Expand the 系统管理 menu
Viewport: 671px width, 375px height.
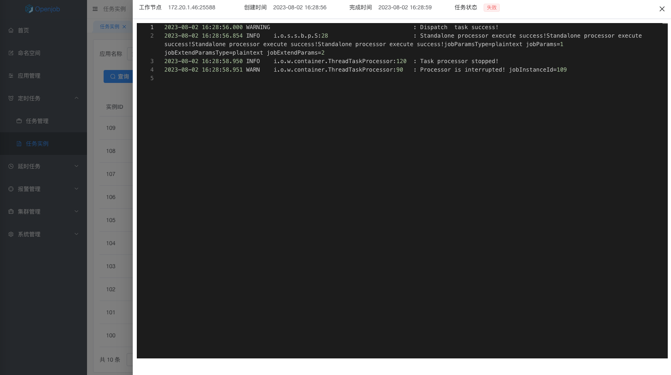[43, 234]
